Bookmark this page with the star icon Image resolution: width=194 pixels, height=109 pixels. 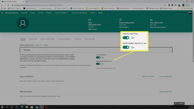pos(165,5)
